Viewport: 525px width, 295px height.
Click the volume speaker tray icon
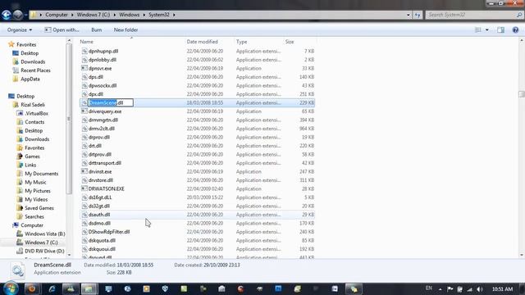point(480,289)
